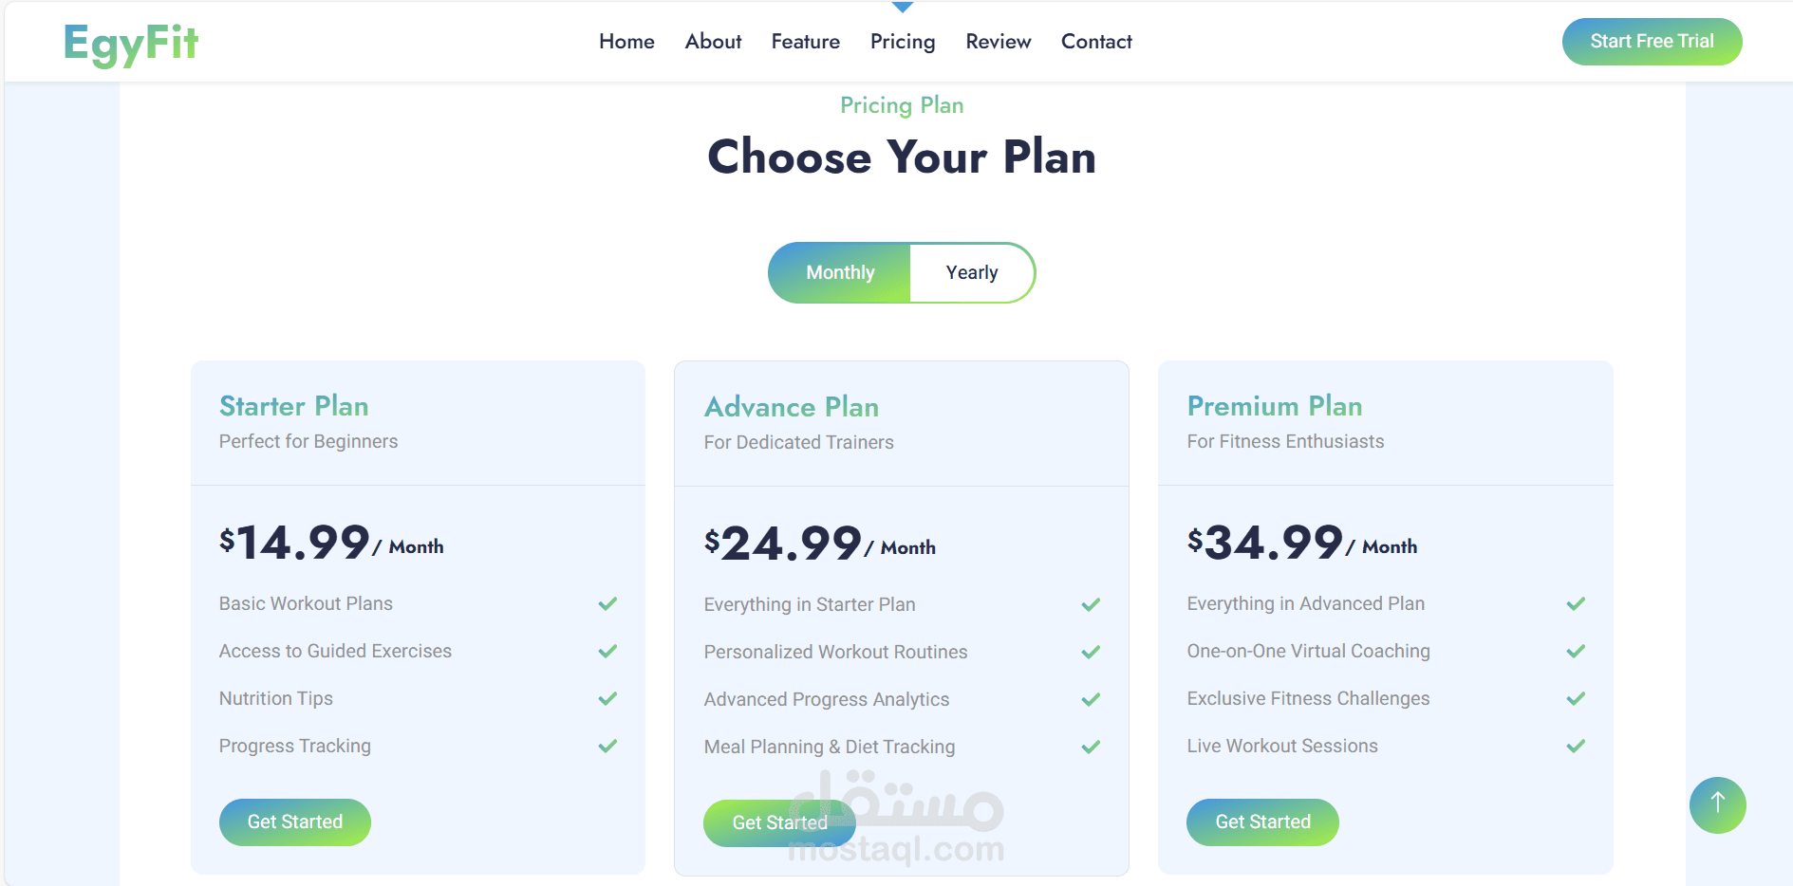Screen dimensions: 1793x886
Task: Open the Feature menu link
Action: point(805,42)
